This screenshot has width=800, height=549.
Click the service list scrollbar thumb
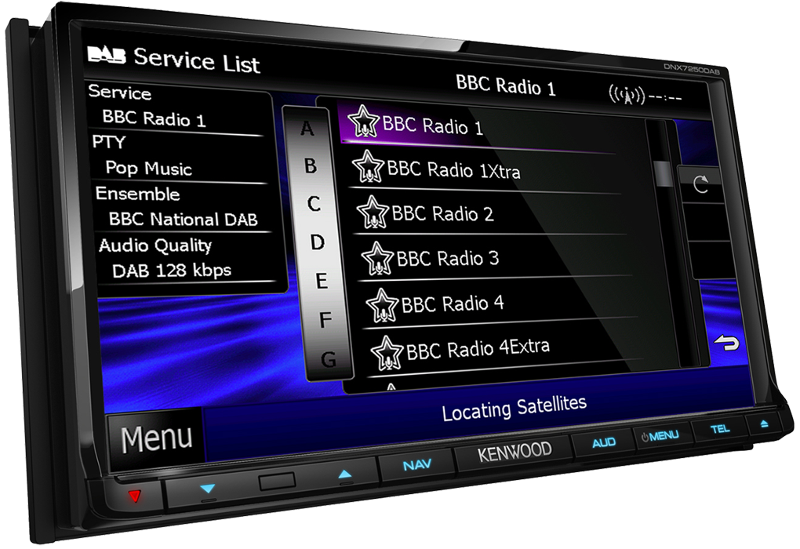pyautogui.click(x=662, y=174)
